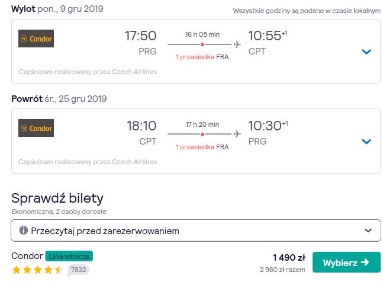Click the Condor star rating

pos(37,270)
